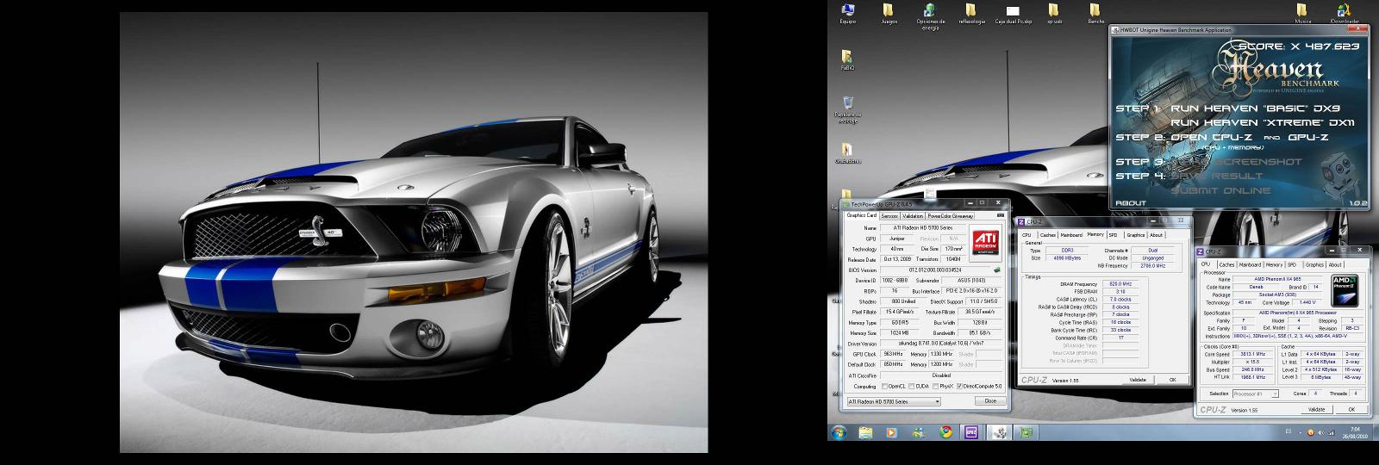1379x465 pixels.
Task: Click Close button in GPU-Z
Action: pos(990,401)
